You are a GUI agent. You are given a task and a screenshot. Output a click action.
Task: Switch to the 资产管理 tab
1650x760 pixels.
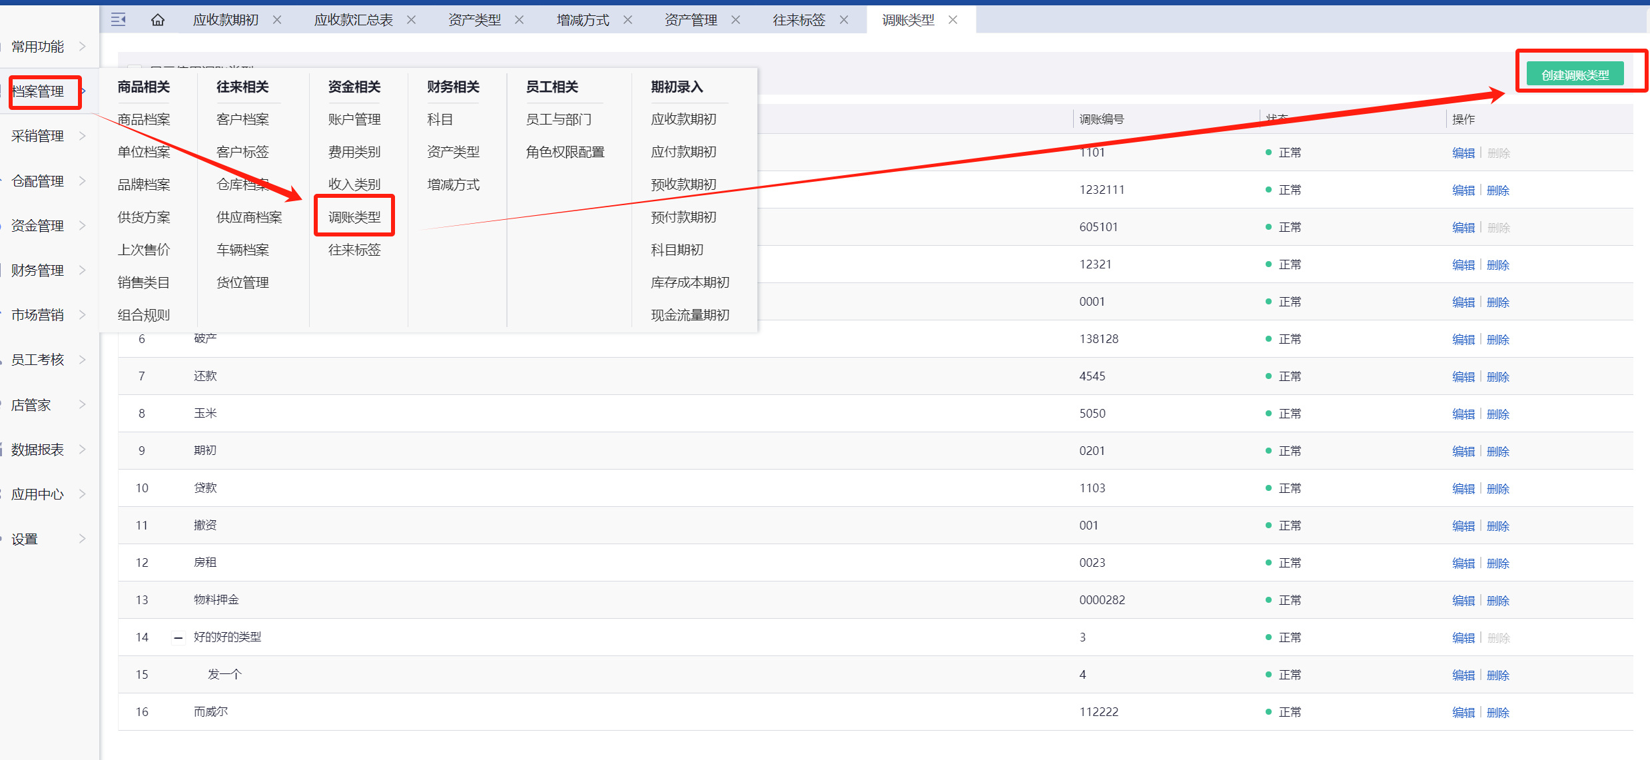[691, 20]
